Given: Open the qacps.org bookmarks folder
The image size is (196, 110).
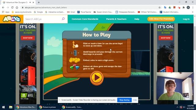Looking at the screenshot, I should [x=21, y=12].
